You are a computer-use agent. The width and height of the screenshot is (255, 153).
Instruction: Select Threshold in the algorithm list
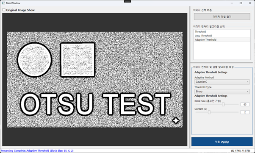[x=222, y=32]
